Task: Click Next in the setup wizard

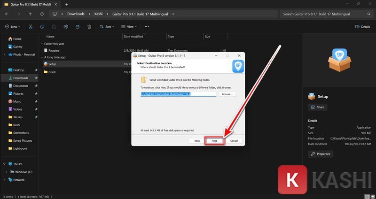Action: click(x=214, y=140)
